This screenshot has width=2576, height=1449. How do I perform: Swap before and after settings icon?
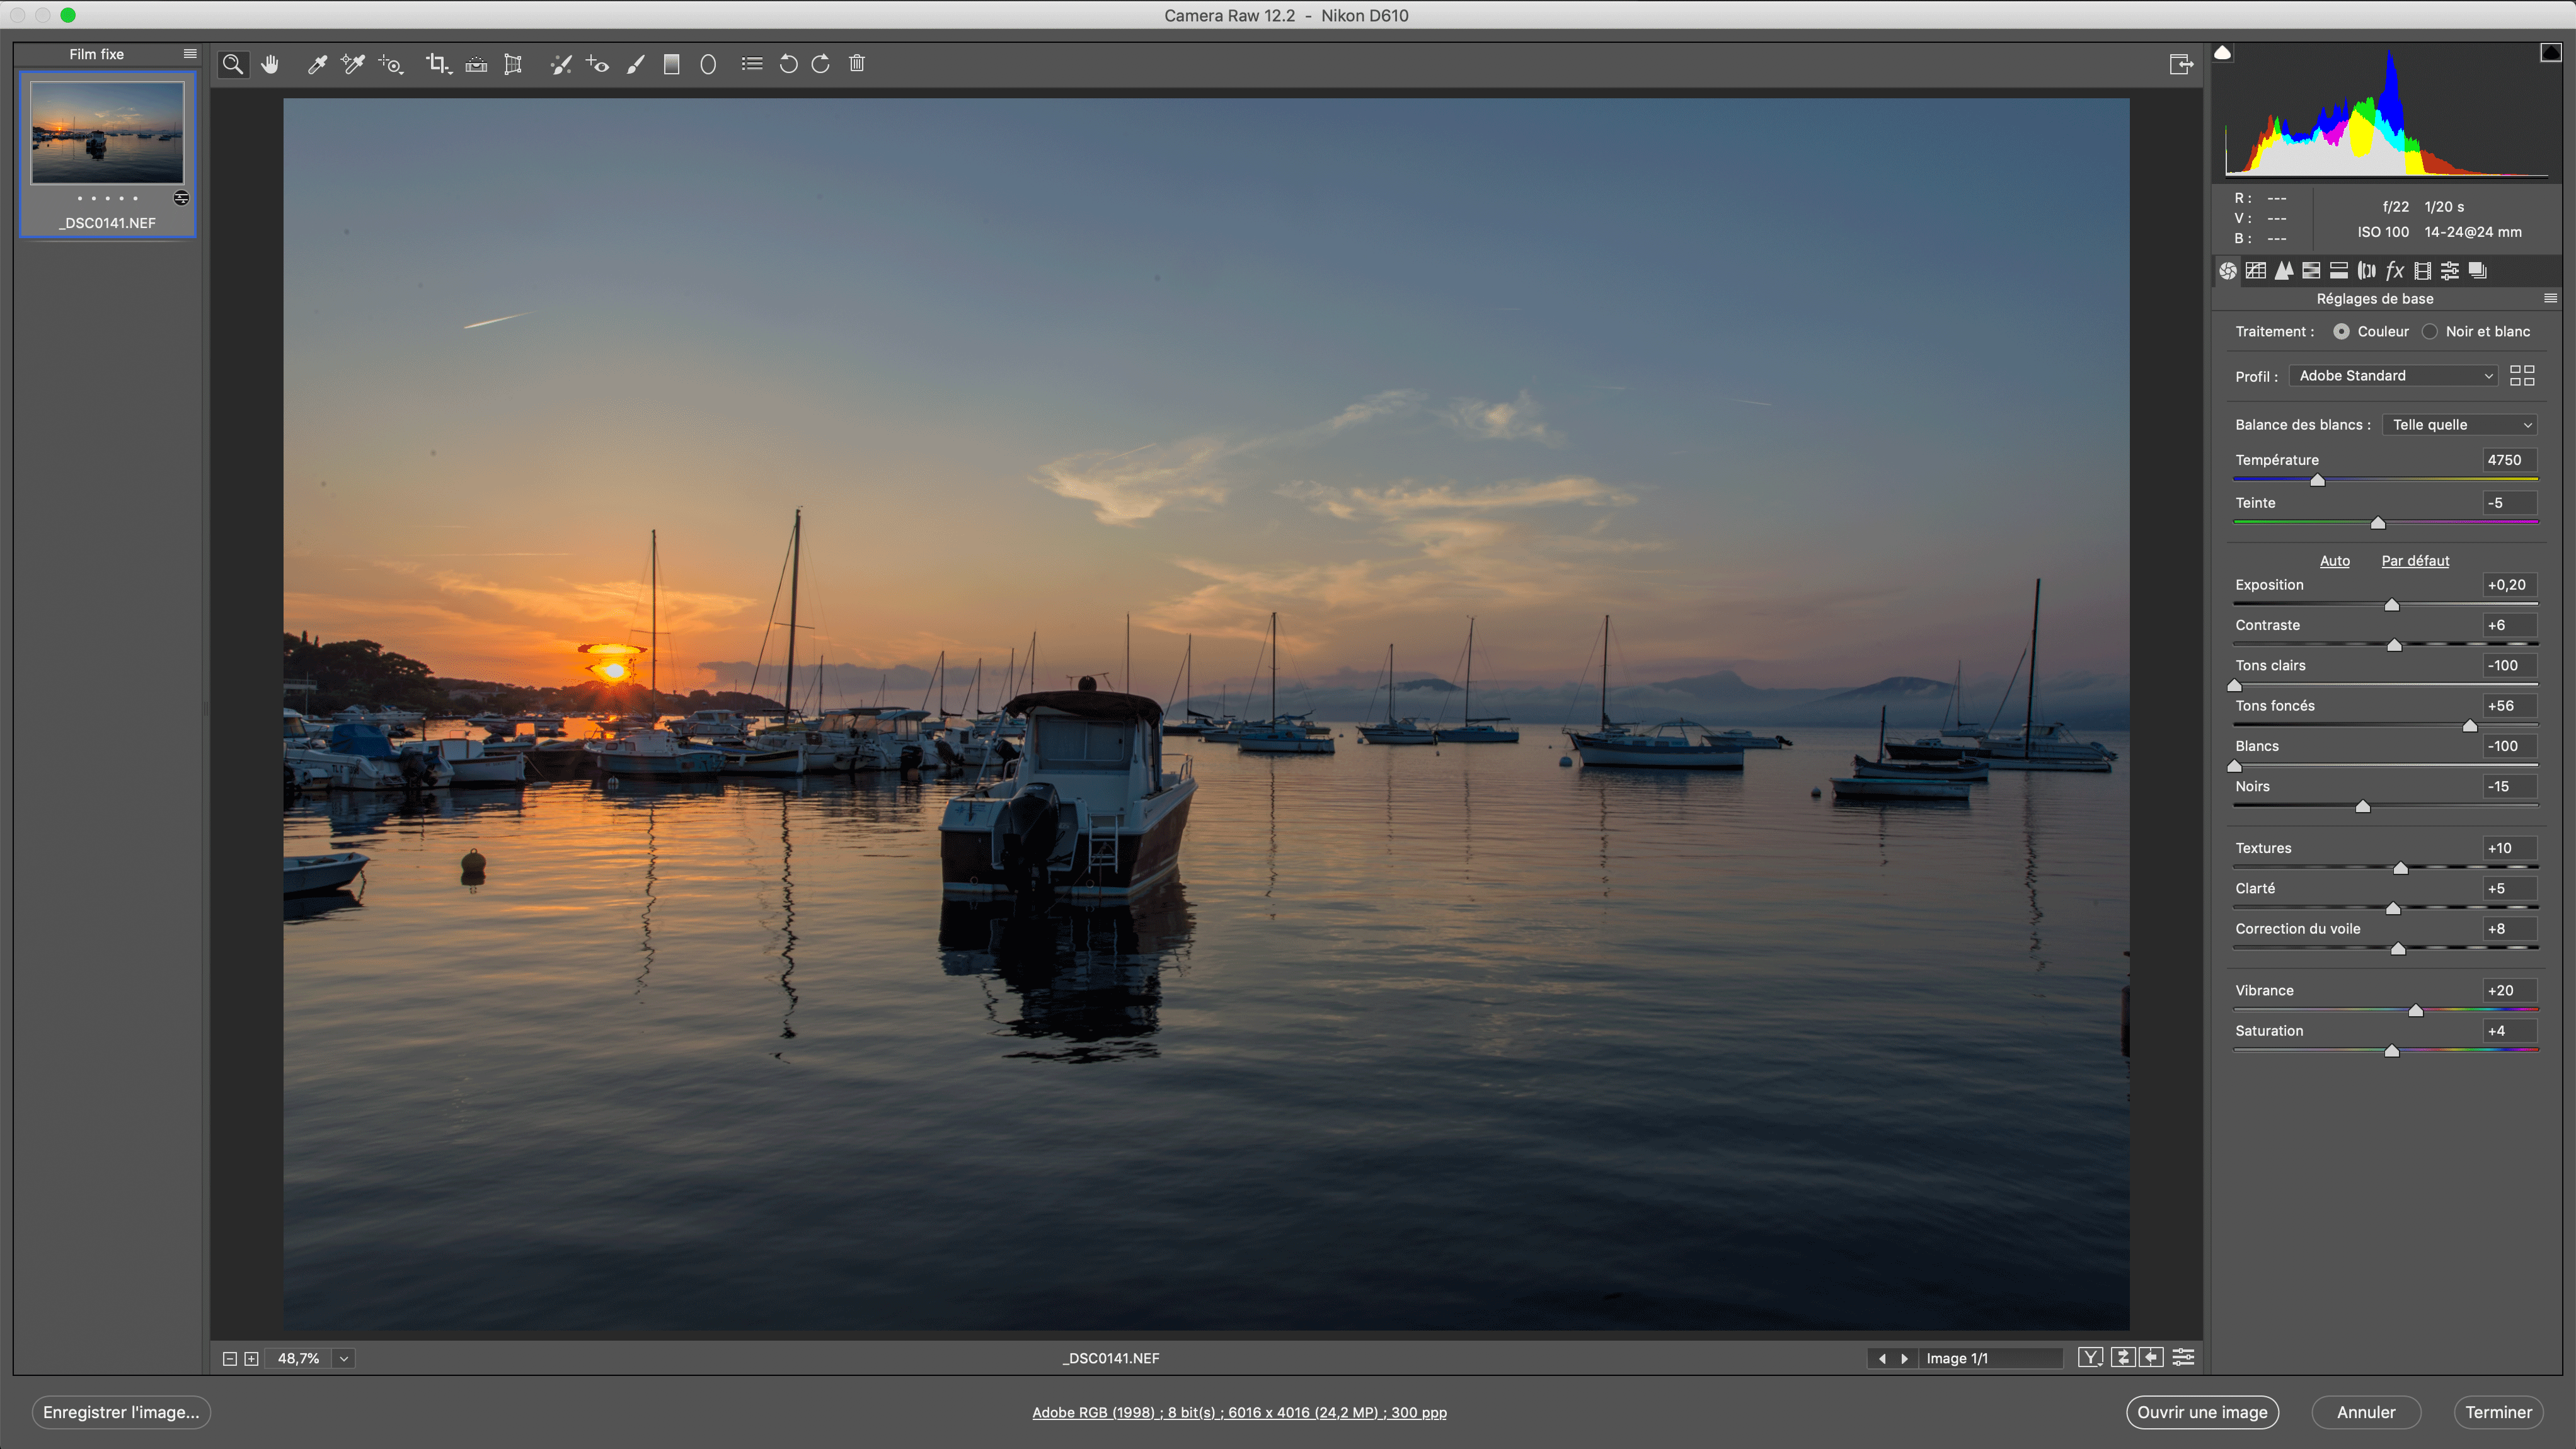click(x=2122, y=1357)
